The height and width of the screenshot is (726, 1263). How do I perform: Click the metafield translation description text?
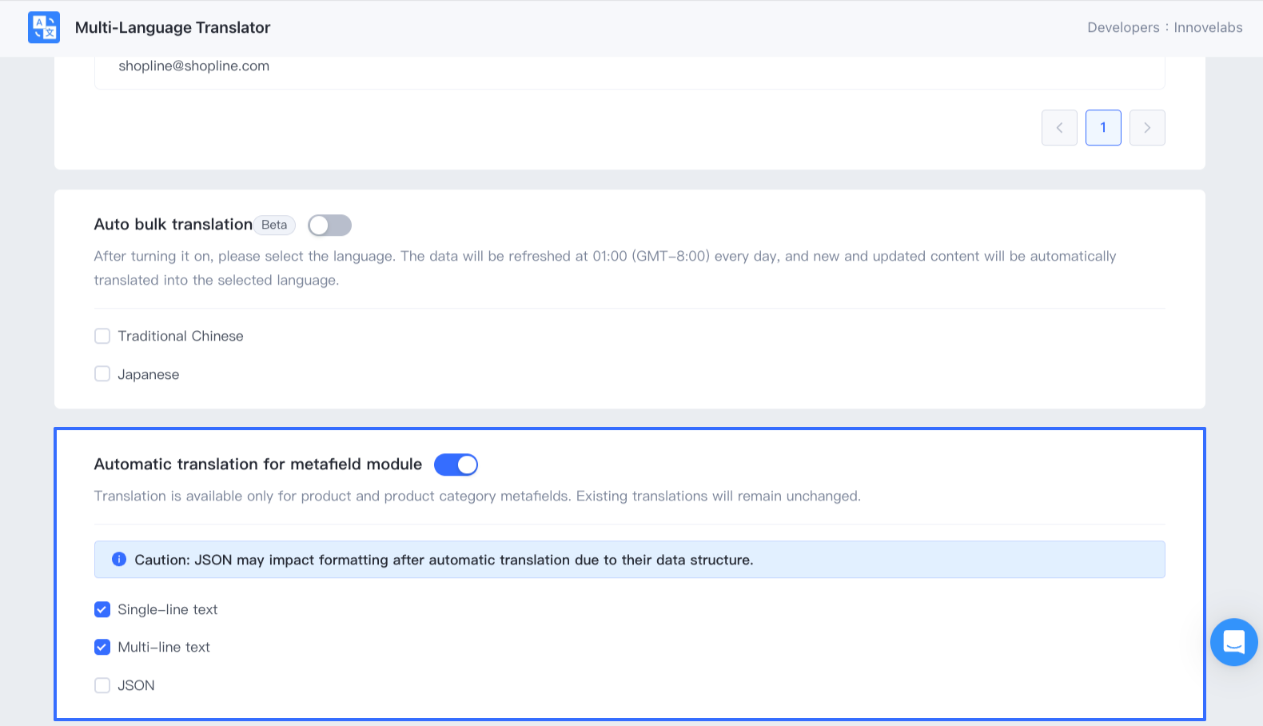point(477,496)
